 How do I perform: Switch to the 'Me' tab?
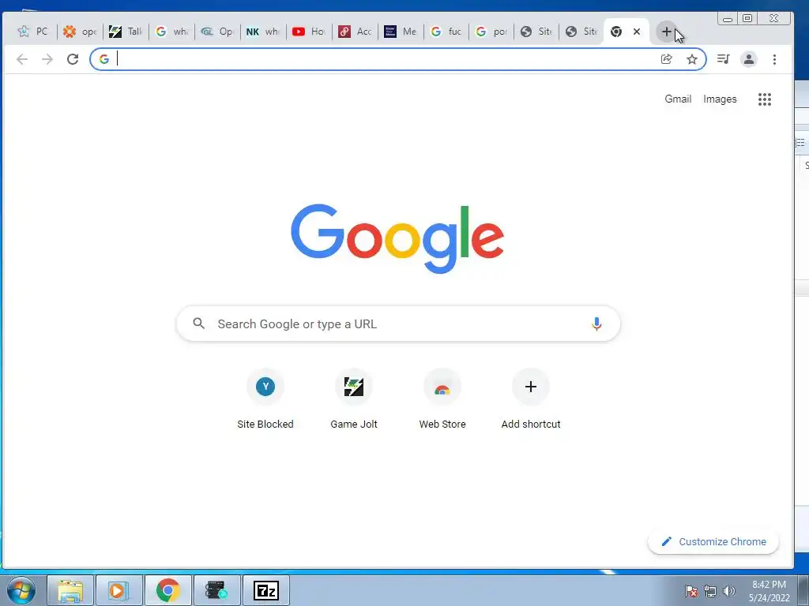[400, 32]
